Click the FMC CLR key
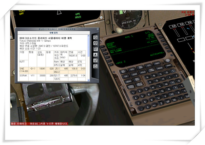The width and height of the screenshot is (205, 145). point(187,97)
